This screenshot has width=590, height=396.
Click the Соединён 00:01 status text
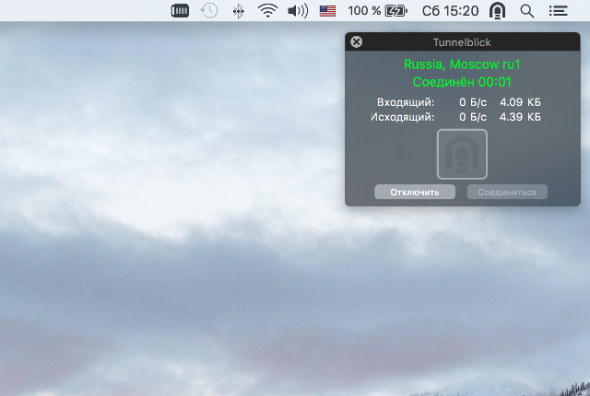462,82
